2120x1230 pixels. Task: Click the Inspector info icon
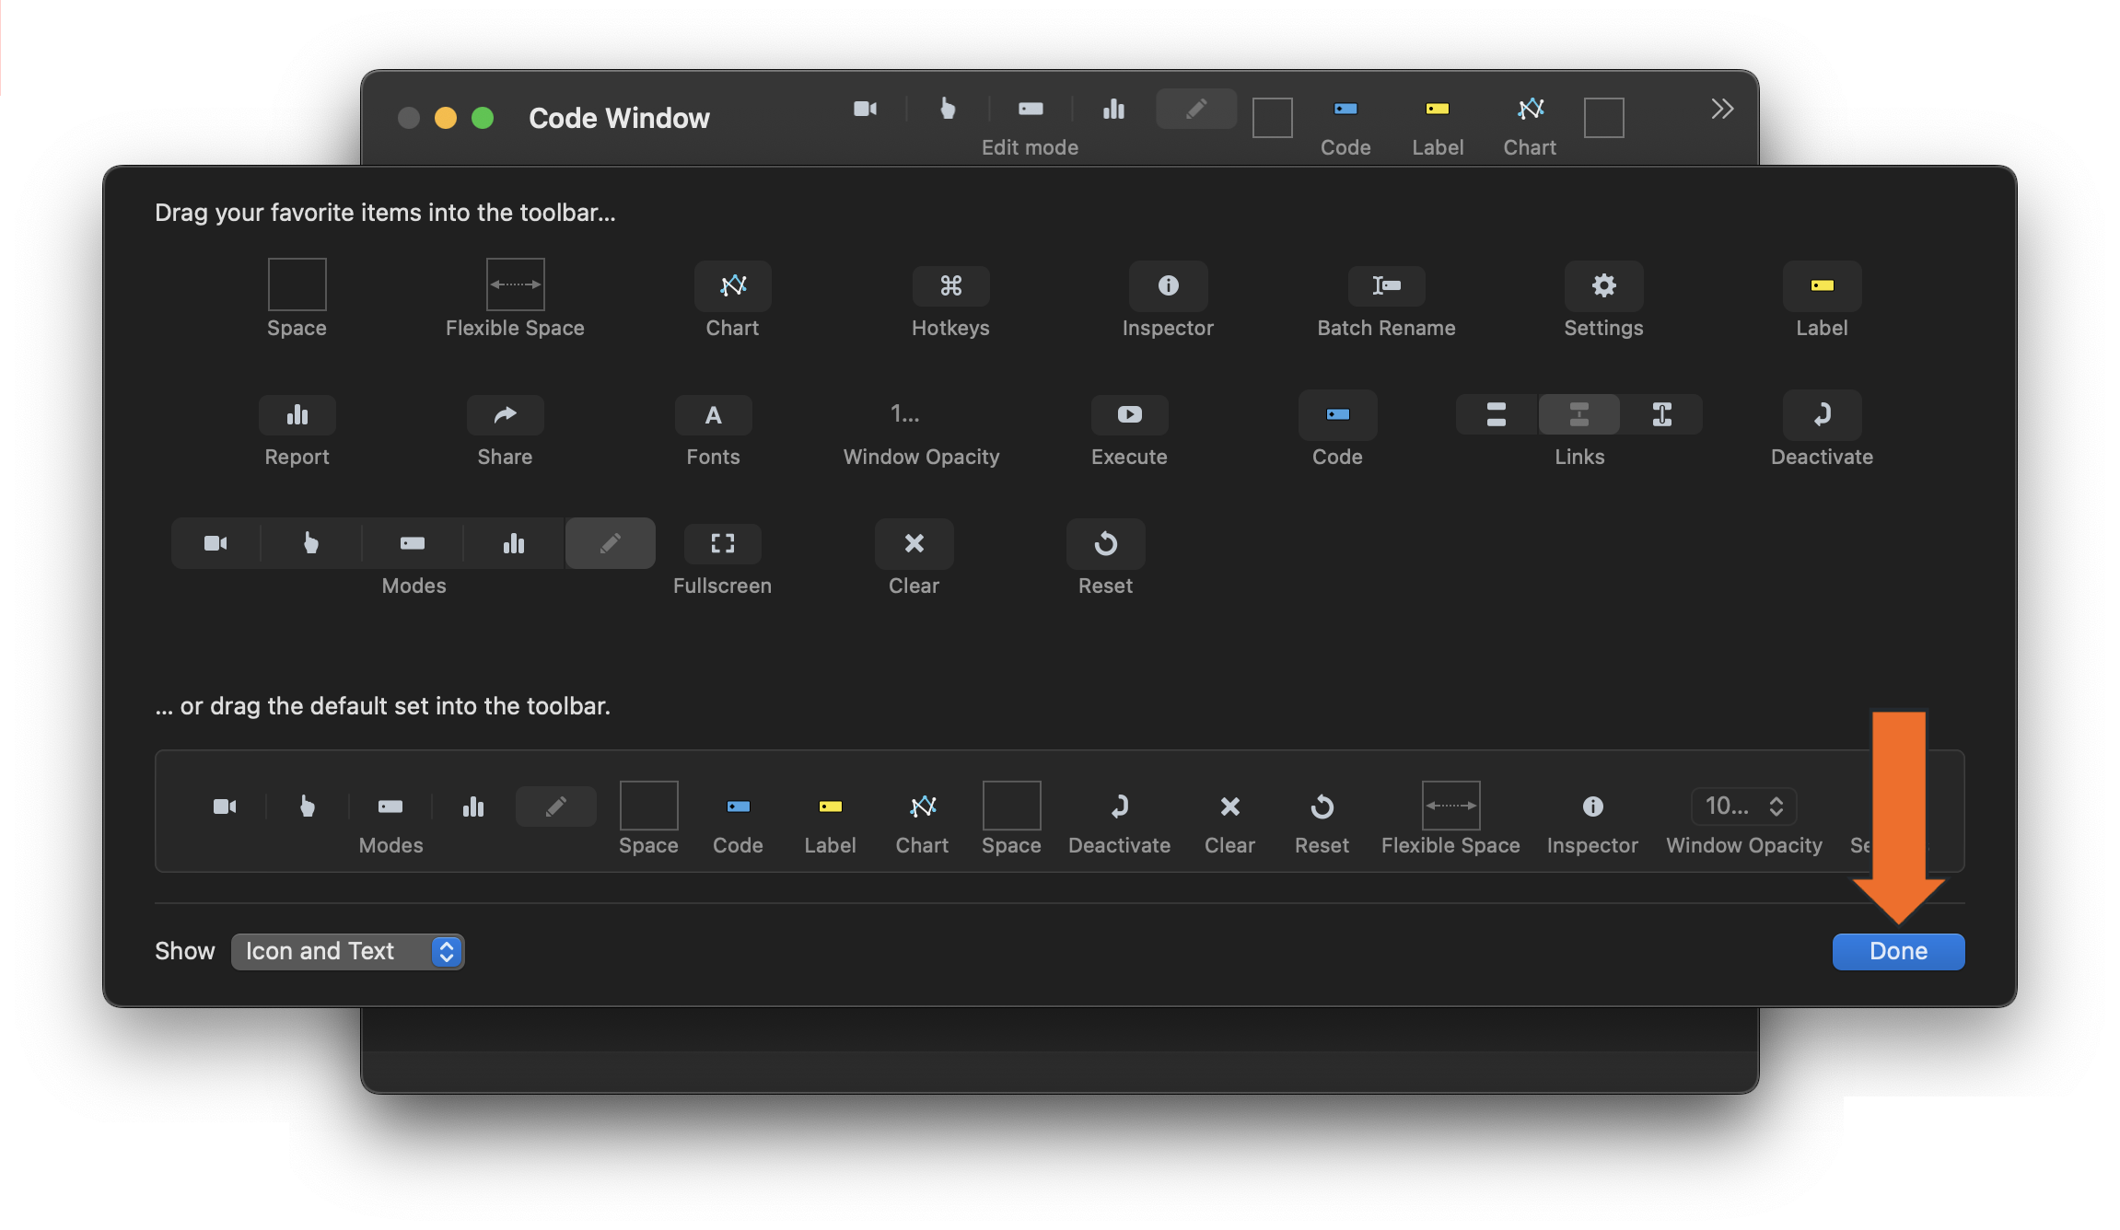point(1168,286)
